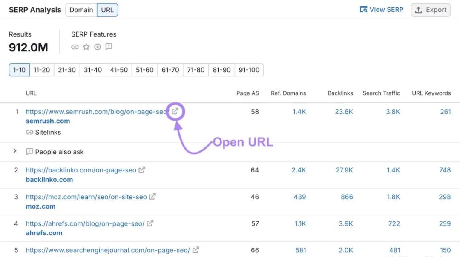Viewport: 460px width, 257px height.
Task: Click backlinko Ref. Domains value 2.4K
Action: 299,170
